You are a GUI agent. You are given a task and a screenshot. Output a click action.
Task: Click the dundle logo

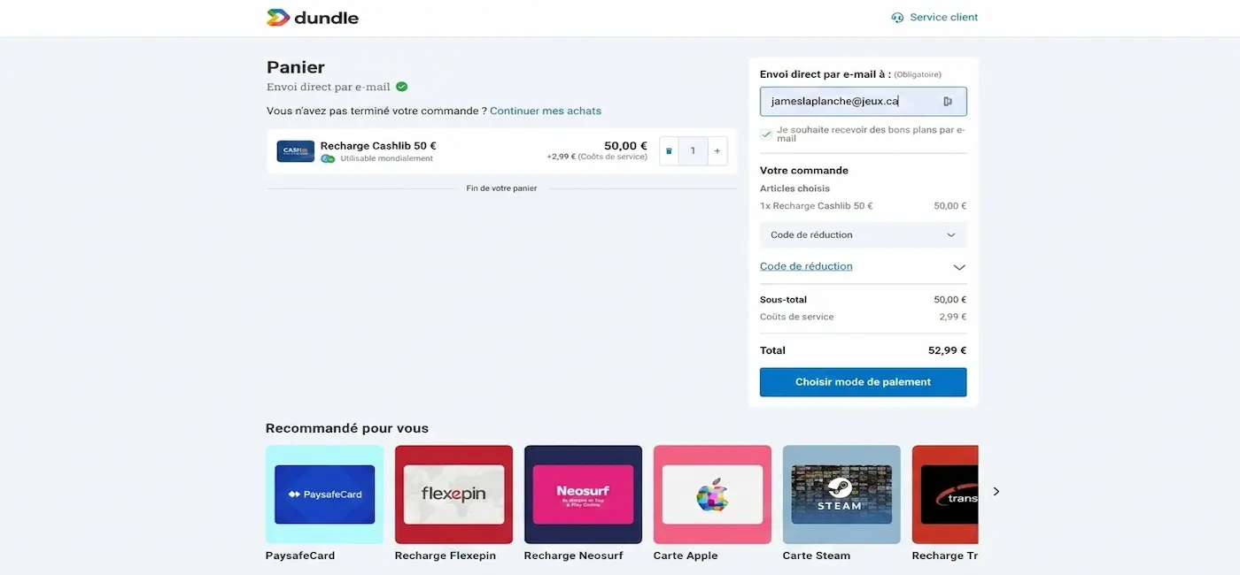coord(313,18)
